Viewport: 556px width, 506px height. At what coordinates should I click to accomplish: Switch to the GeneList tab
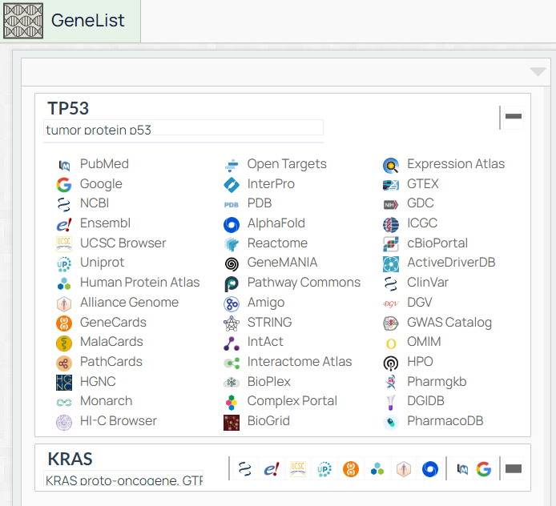[x=71, y=21]
